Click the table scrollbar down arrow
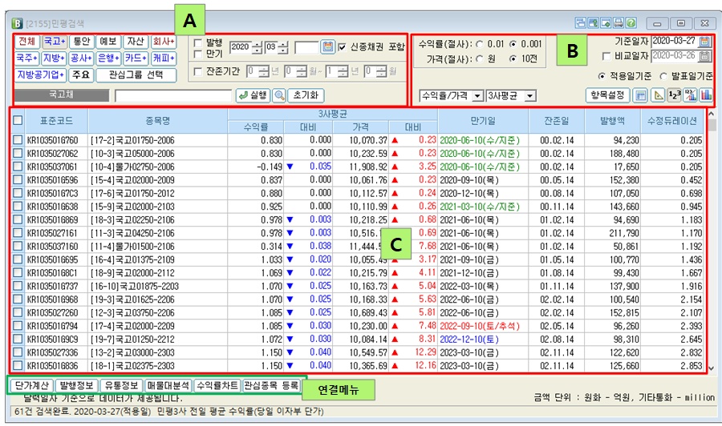 click(712, 368)
